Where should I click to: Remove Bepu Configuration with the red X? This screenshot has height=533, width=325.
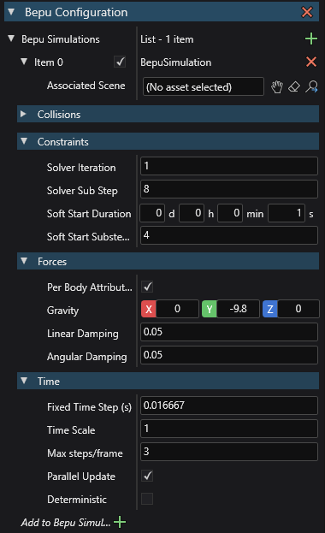coord(307,12)
